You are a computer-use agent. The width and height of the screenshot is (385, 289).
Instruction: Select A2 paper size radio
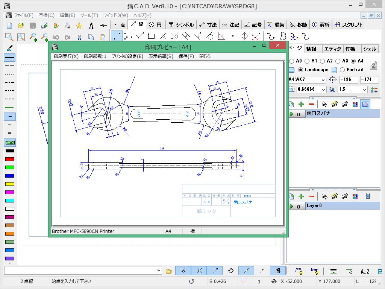[322, 61]
